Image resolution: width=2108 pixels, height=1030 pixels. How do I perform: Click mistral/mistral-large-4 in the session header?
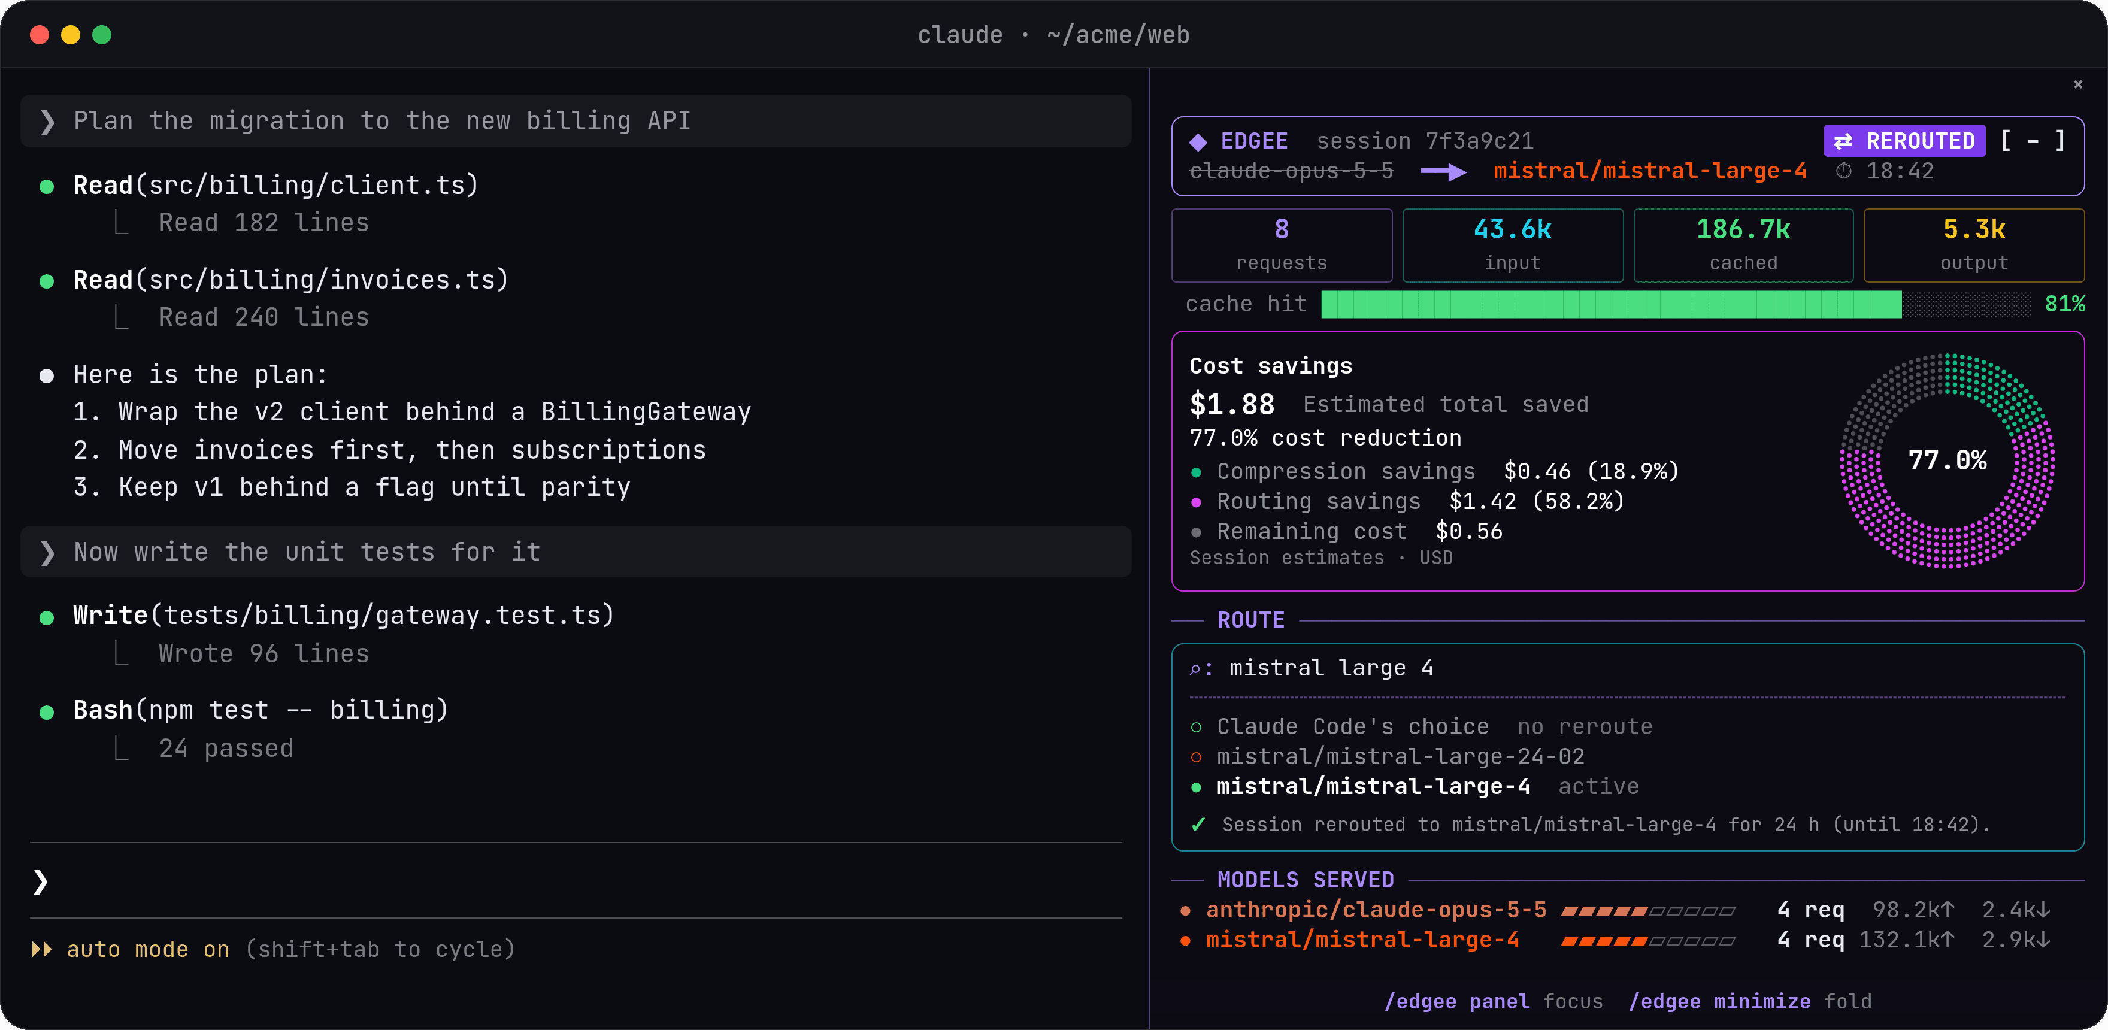[1650, 171]
